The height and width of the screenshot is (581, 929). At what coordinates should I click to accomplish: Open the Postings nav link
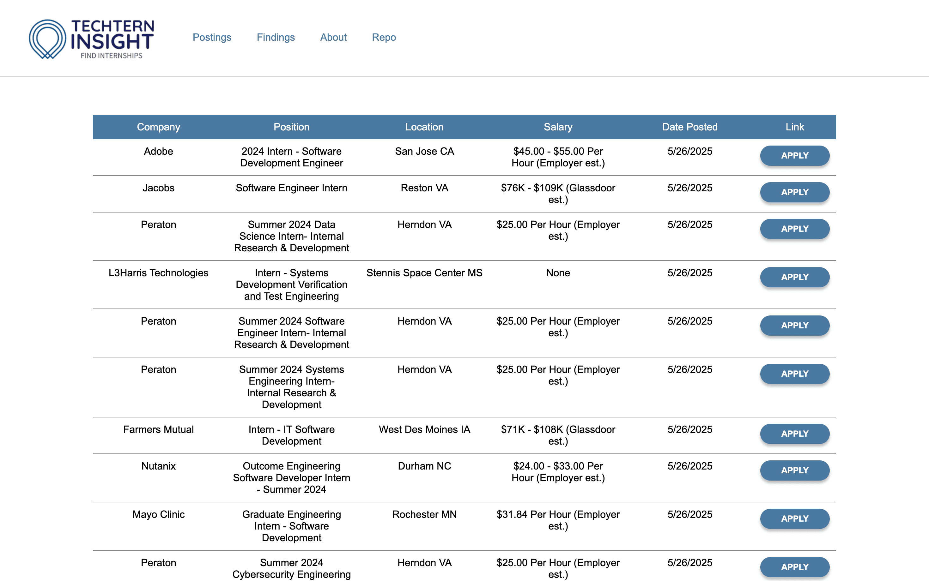pos(212,37)
